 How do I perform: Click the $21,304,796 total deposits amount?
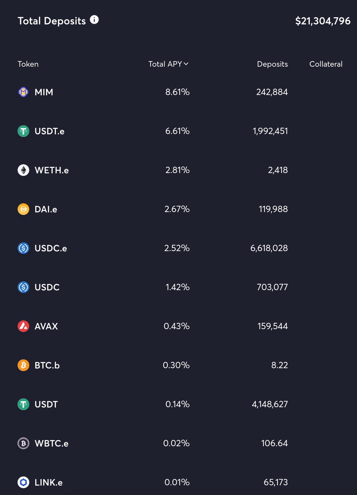point(323,21)
